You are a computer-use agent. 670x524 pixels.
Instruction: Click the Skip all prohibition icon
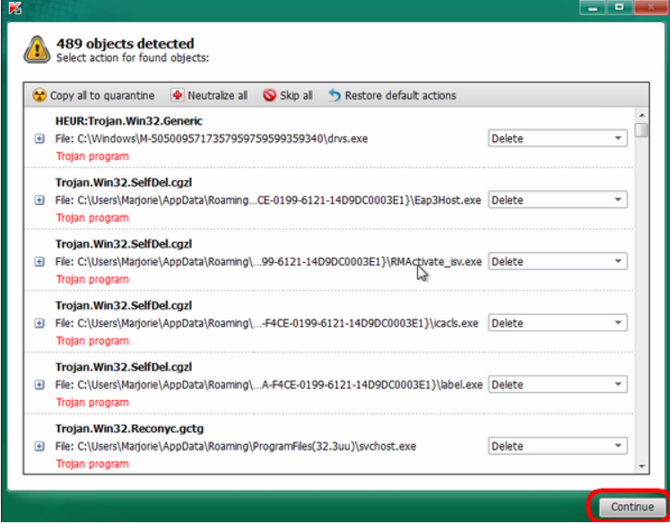269,95
